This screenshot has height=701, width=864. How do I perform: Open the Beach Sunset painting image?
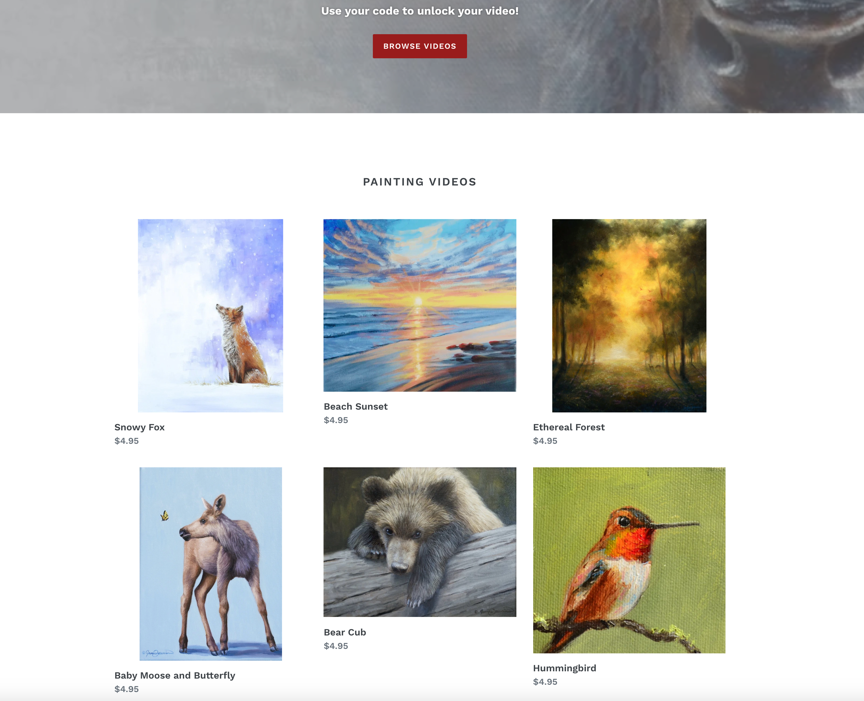420,305
